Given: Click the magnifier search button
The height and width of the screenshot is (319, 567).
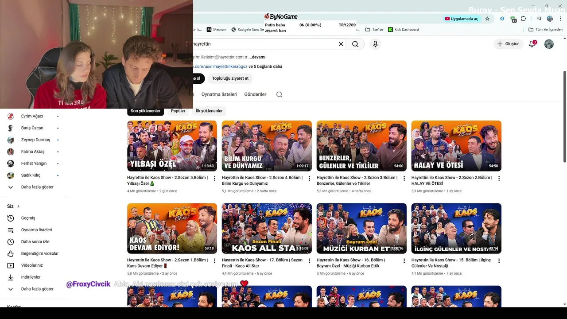Looking at the screenshot, I should 355,44.
